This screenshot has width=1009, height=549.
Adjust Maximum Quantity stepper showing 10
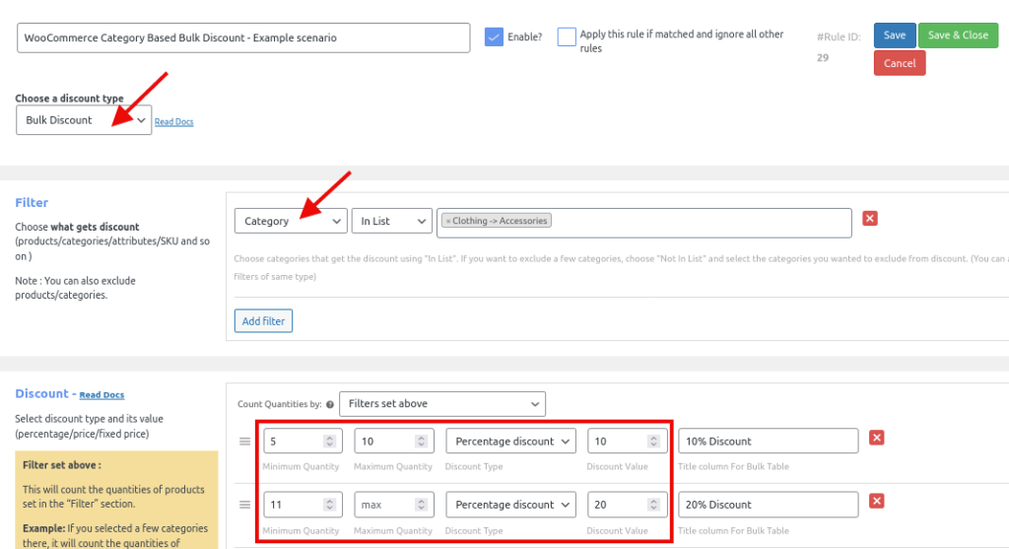[421, 441]
